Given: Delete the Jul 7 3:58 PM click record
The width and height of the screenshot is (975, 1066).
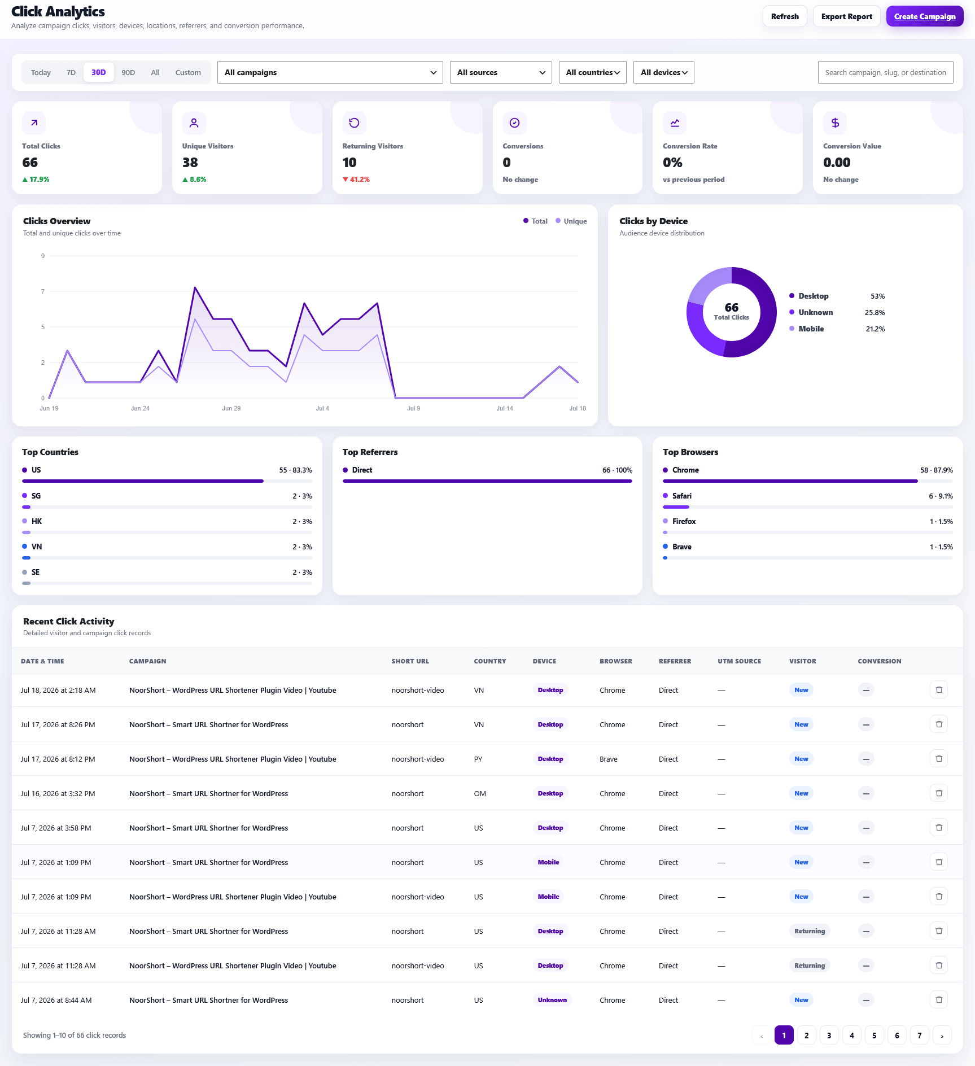Looking at the screenshot, I should pyautogui.click(x=939, y=828).
